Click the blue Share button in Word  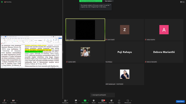[x=60, y=38]
